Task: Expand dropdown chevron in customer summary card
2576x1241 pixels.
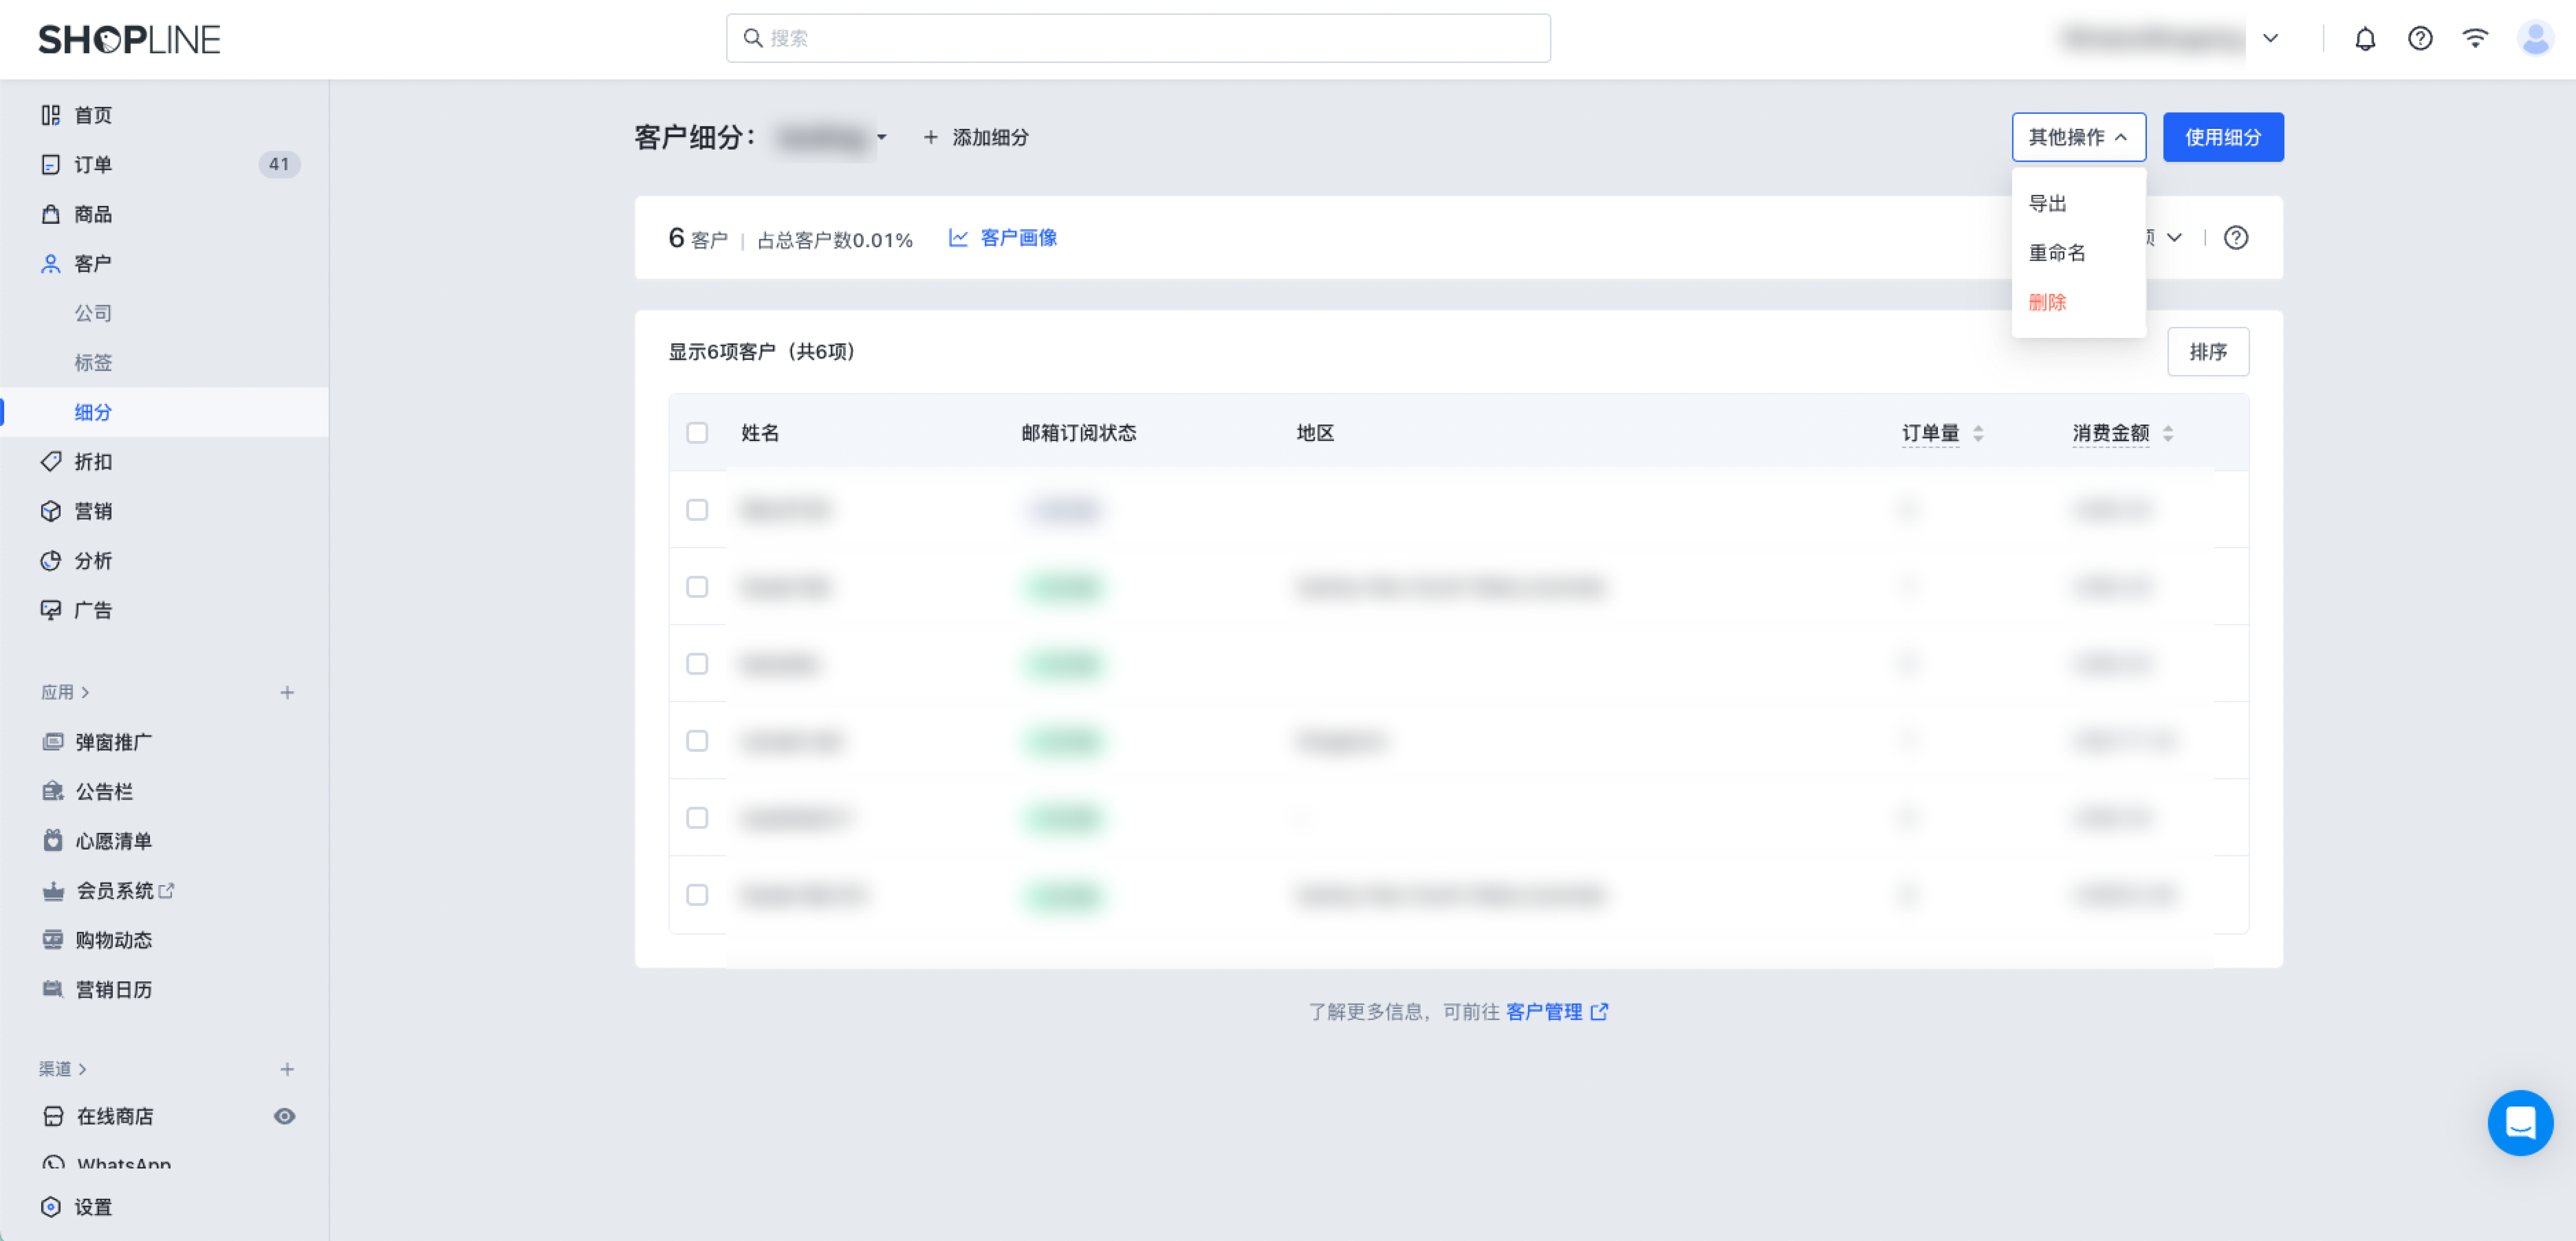Action: click(x=2174, y=238)
